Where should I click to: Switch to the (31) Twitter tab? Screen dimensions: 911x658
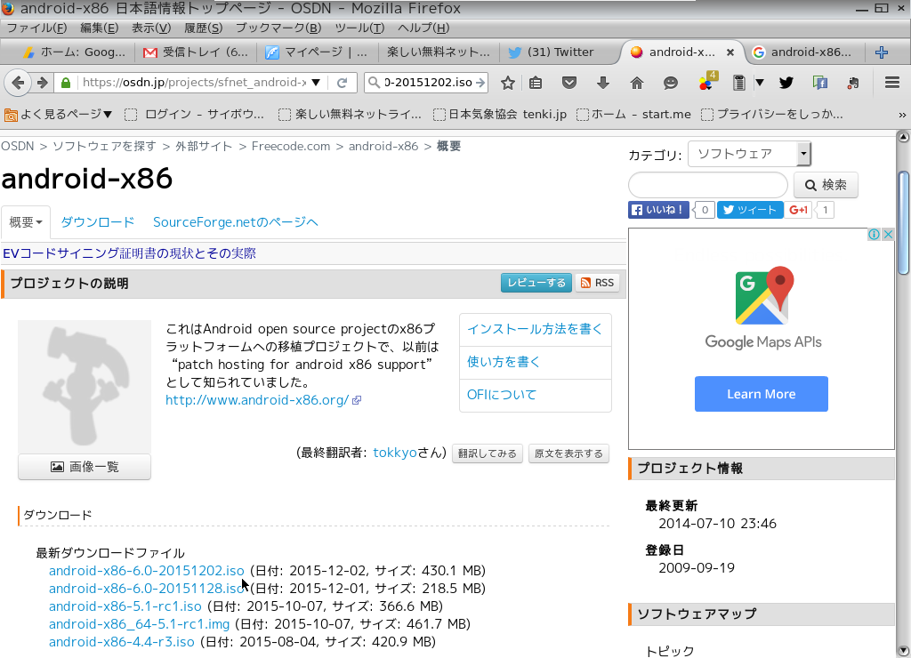552,52
